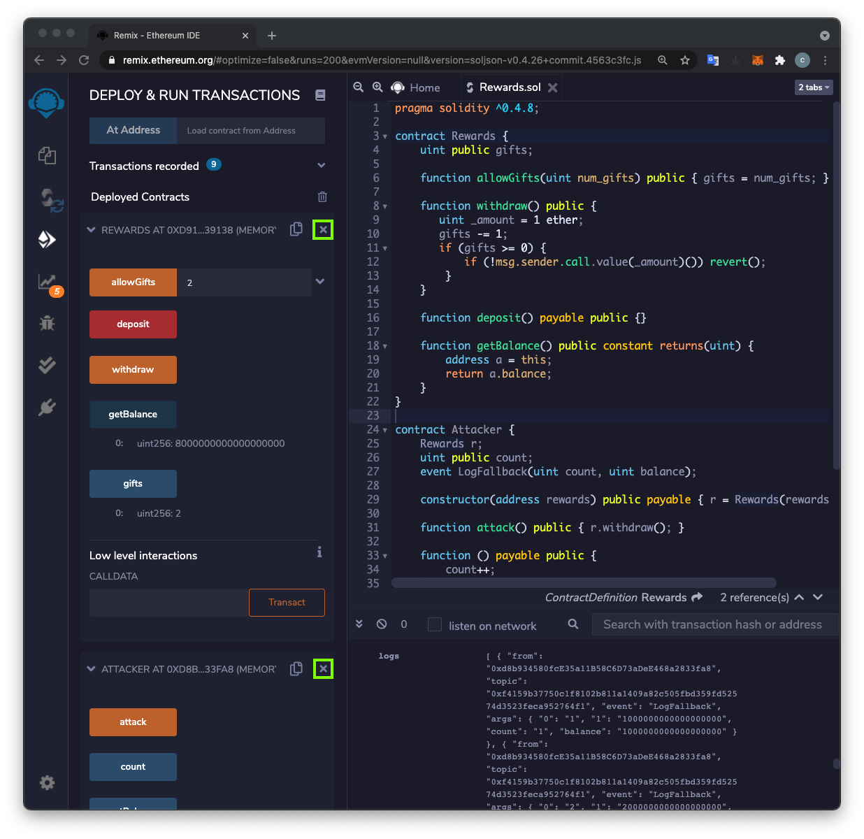Open the MetaMask fox extension
The height and width of the screenshot is (839, 864).
click(x=758, y=60)
